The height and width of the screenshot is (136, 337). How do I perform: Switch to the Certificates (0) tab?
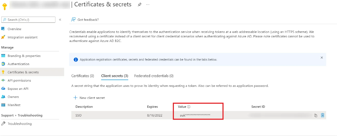point(83,76)
